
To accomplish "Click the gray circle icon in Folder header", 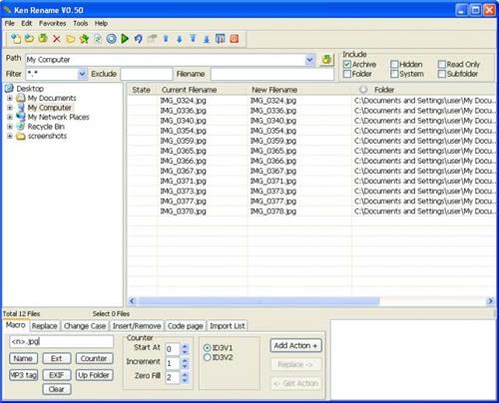I will click(x=363, y=90).
